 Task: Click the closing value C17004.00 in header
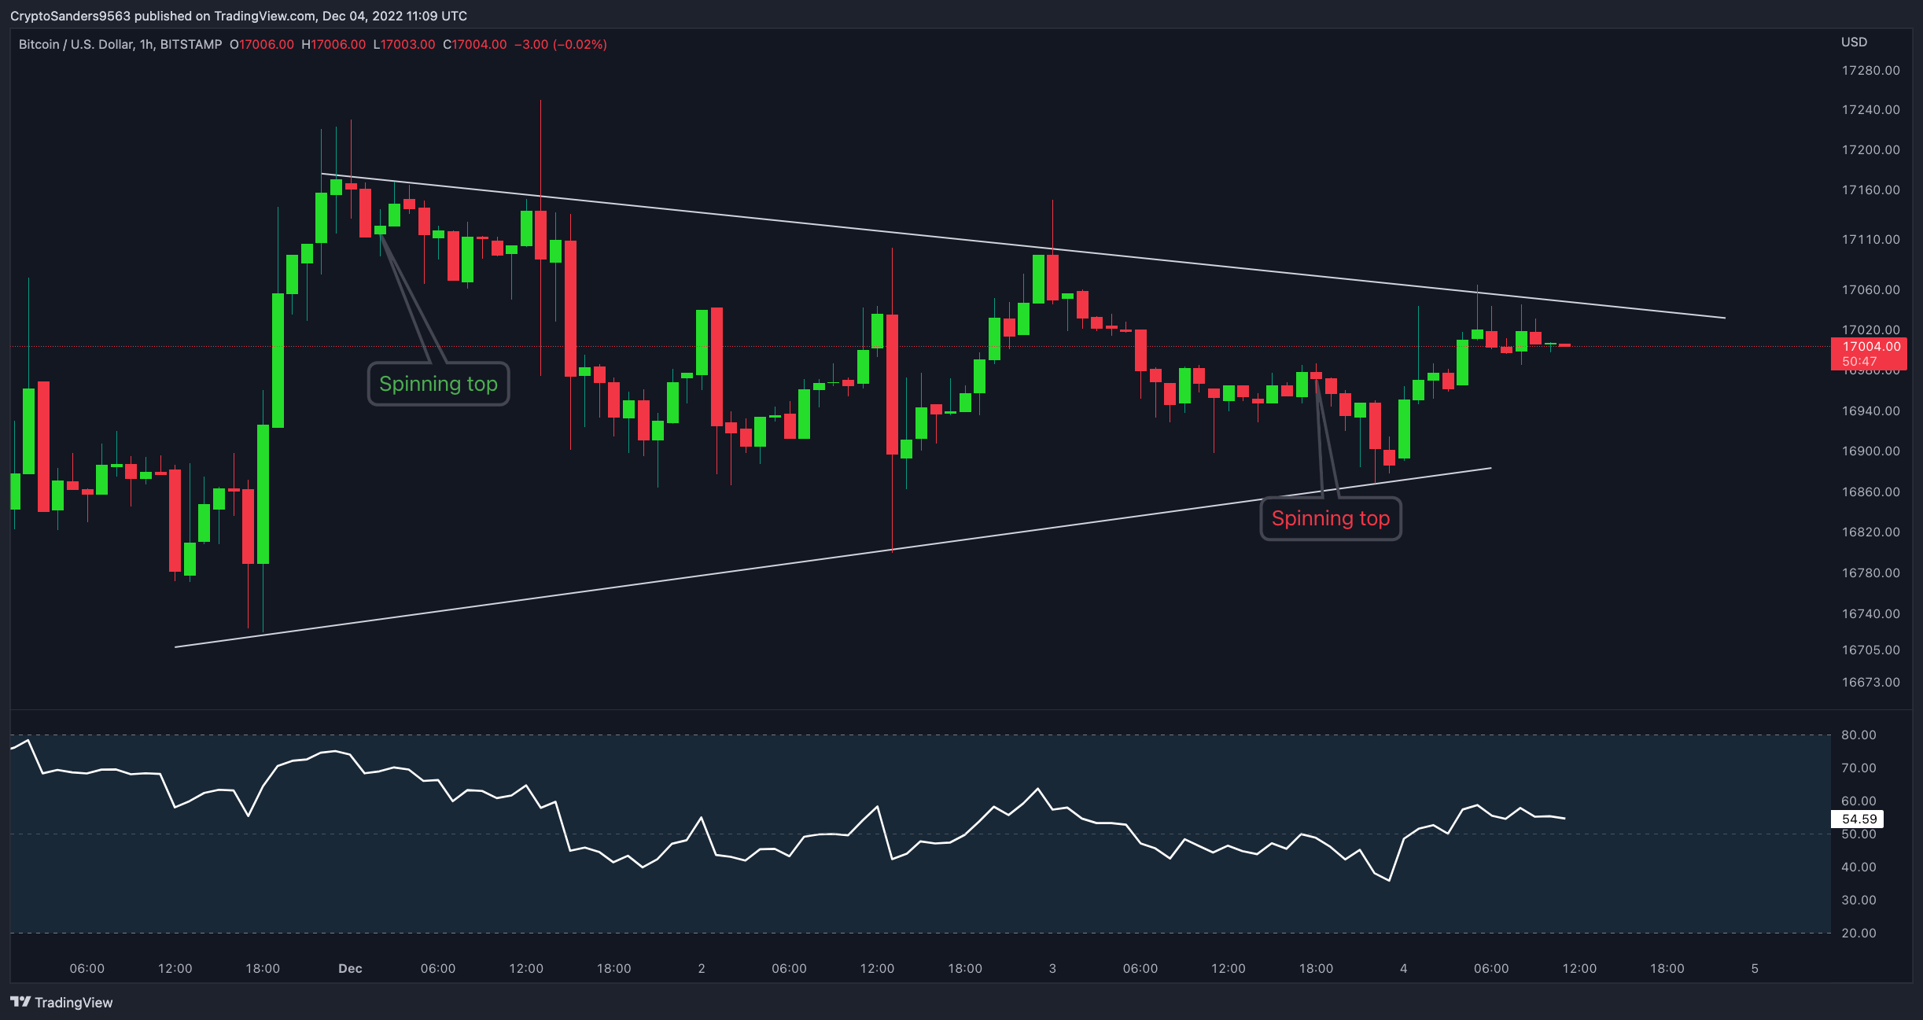tap(475, 44)
